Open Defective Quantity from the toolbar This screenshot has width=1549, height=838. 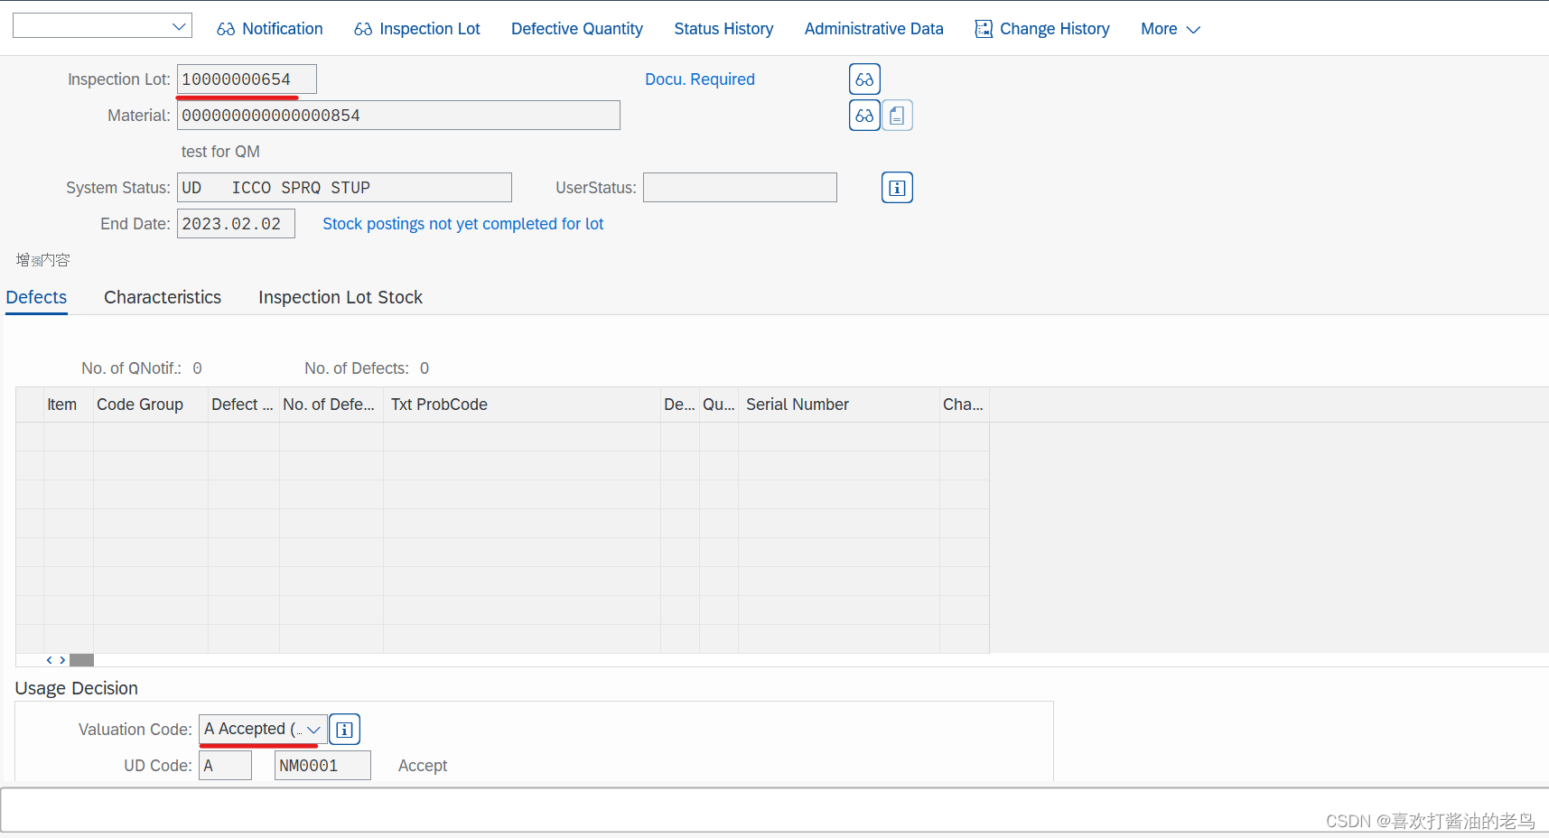click(x=576, y=28)
